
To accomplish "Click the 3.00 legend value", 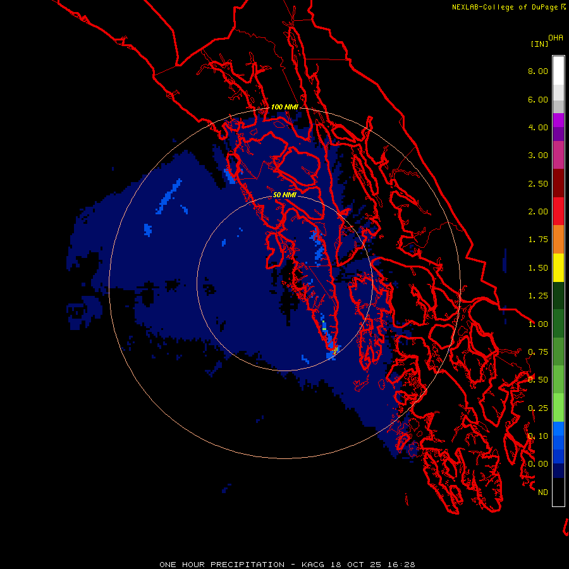I will [x=538, y=156].
